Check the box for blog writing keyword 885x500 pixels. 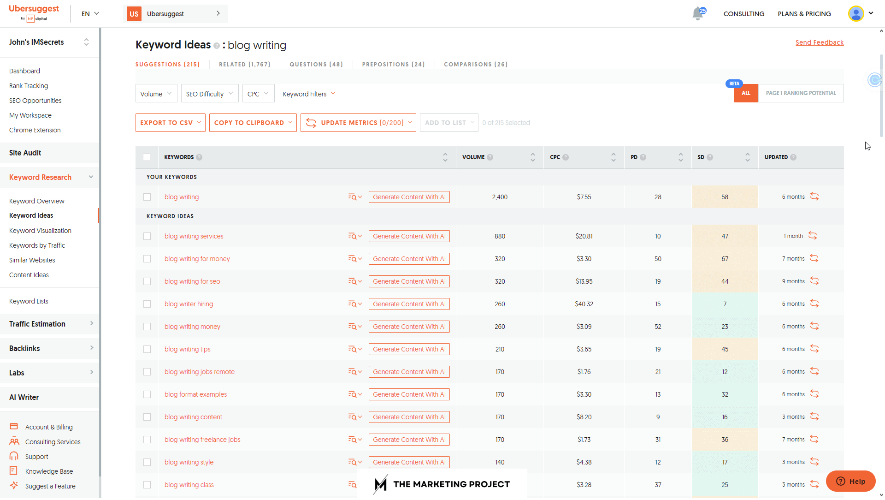pyautogui.click(x=147, y=197)
